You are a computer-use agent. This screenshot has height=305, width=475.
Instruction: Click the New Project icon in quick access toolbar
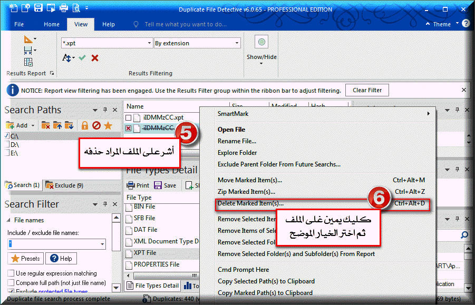click(x=13, y=8)
